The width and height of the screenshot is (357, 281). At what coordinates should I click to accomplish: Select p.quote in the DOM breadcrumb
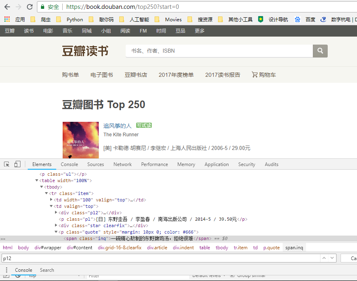[x=271, y=248]
